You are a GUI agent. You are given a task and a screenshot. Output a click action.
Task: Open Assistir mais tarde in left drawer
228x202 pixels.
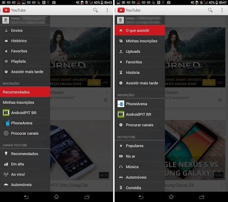point(25,72)
